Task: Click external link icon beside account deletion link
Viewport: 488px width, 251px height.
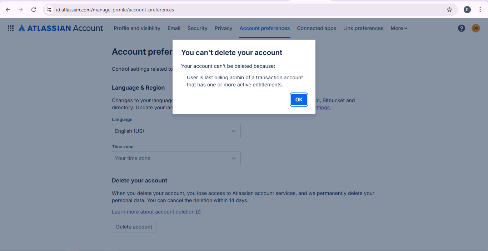Action: (x=198, y=212)
